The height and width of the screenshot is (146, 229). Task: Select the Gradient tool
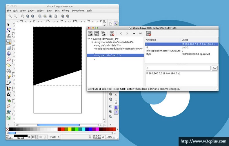click(x=9, y=118)
